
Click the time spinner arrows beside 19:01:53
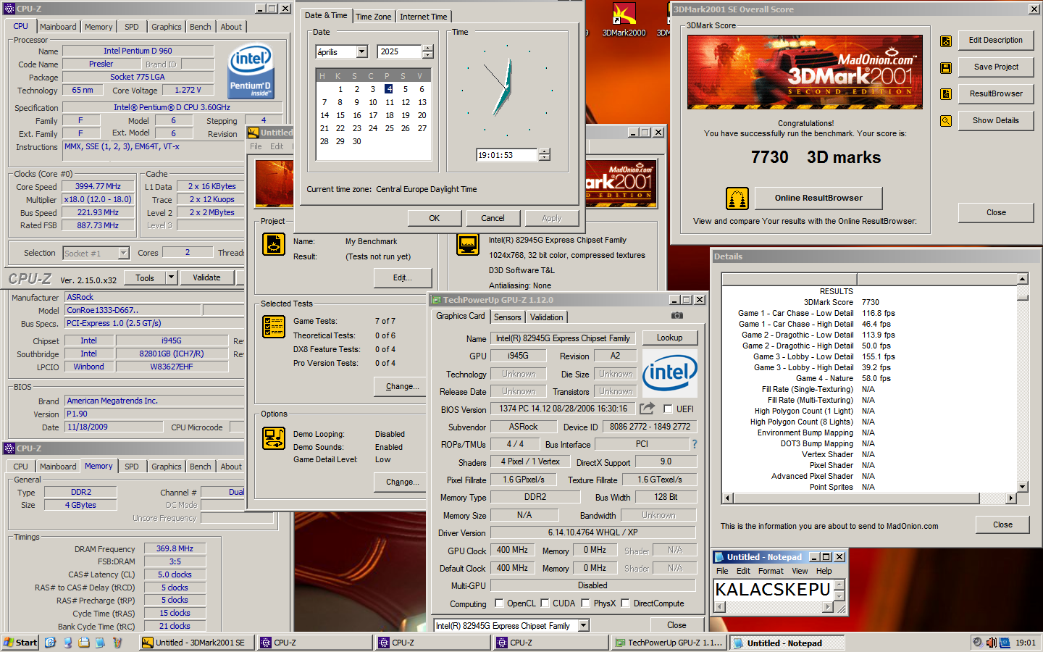[545, 155]
